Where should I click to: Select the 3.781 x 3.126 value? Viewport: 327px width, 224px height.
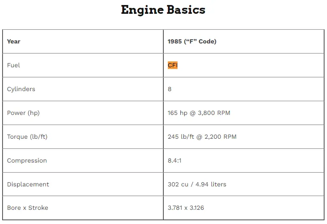(x=186, y=208)
